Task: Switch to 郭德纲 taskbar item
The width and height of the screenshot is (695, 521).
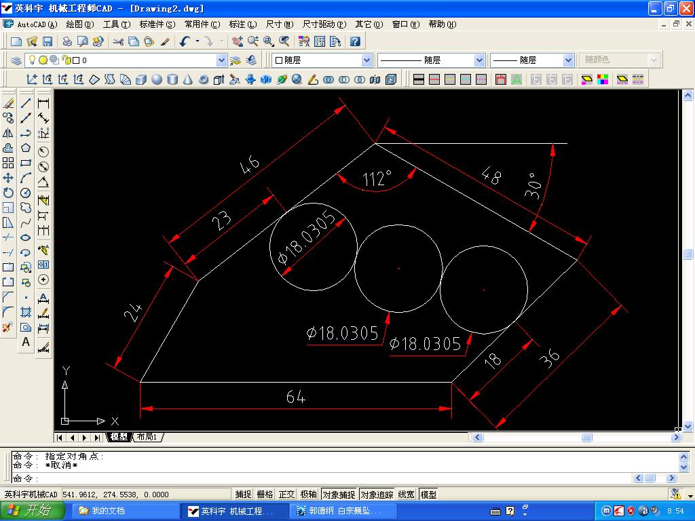Action: coord(342,511)
